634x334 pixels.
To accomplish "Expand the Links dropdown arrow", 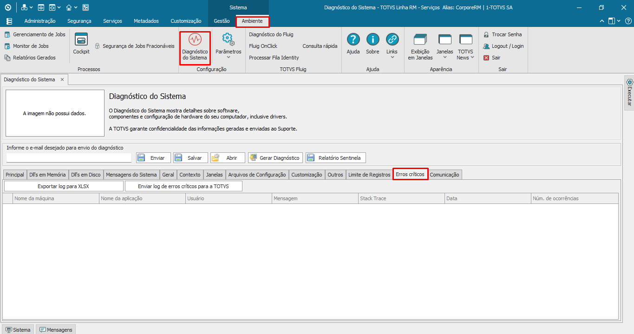I will click(392, 58).
